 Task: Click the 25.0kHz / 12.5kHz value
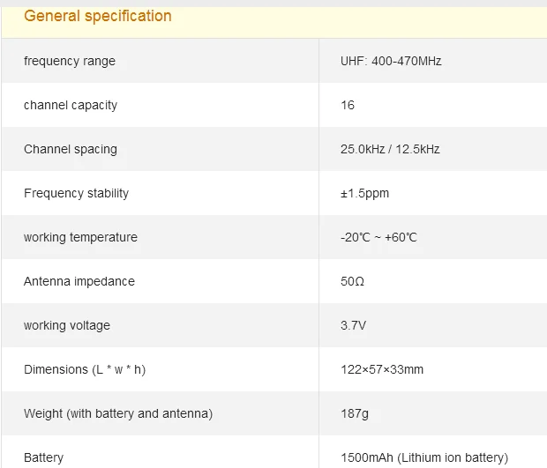tap(390, 149)
